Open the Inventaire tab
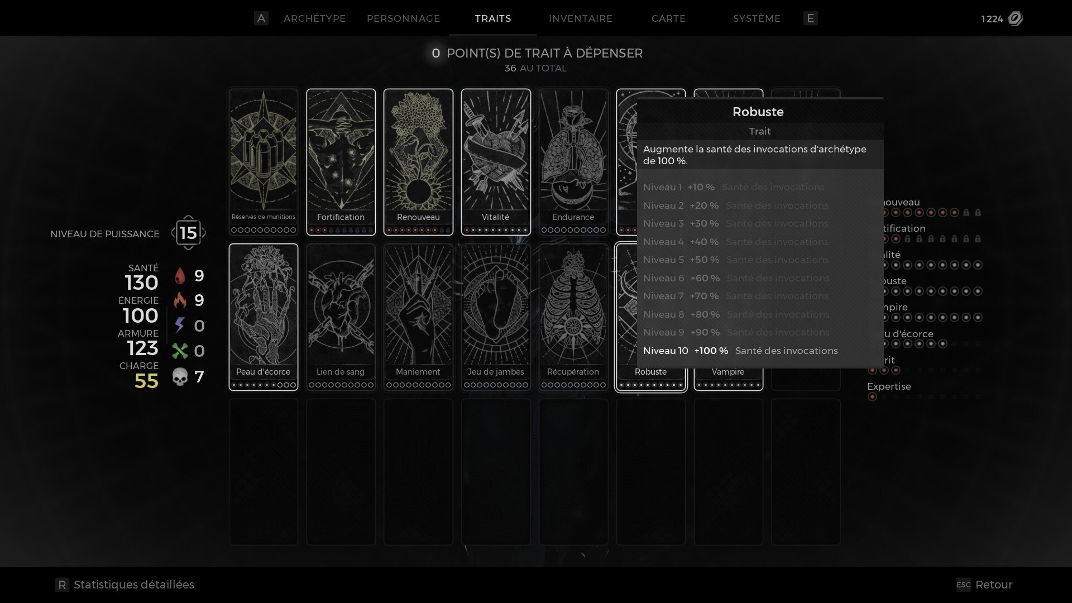1072x603 pixels. (x=581, y=18)
